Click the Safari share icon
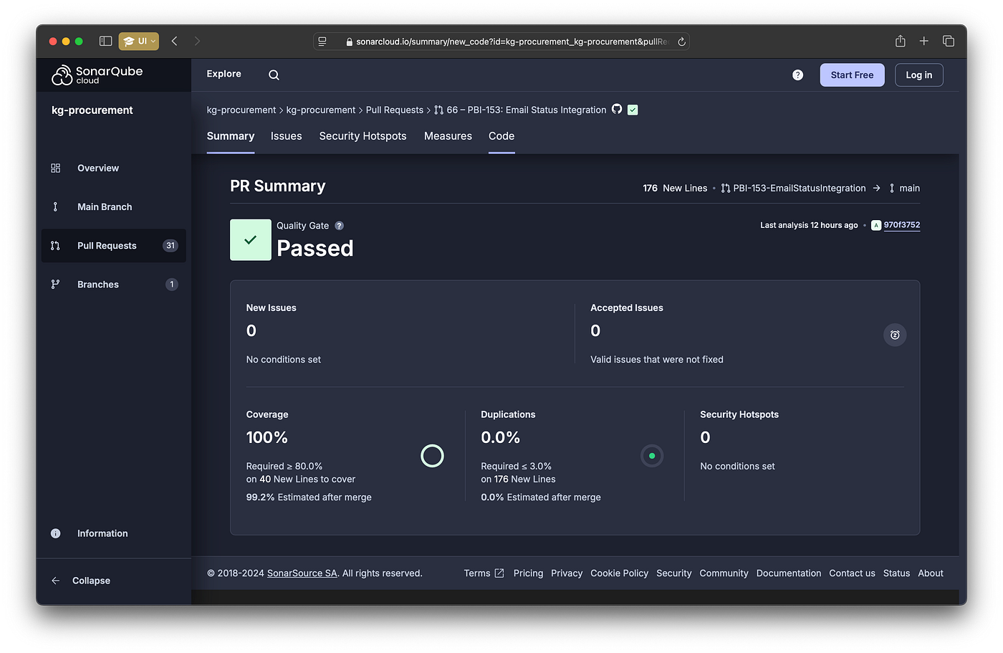1003x653 pixels. [x=900, y=42]
